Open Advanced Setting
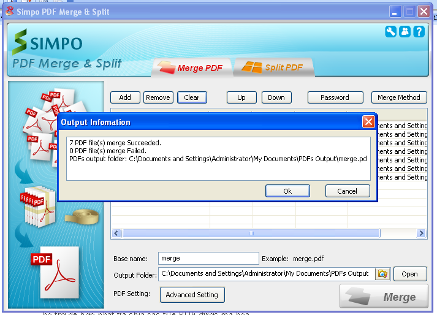Image resolution: width=437 pixels, height=315 pixels. pyautogui.click(x=192, y=295)
